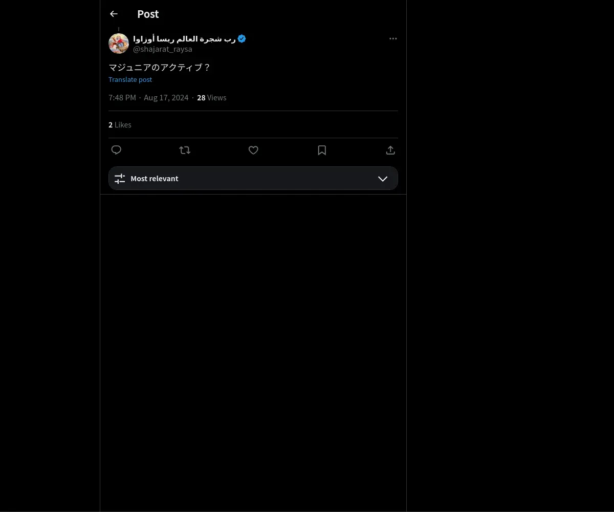Open the author's profile picture

(119, 44)
